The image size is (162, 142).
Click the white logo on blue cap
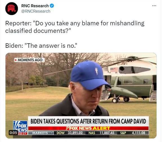pos(96,71)
